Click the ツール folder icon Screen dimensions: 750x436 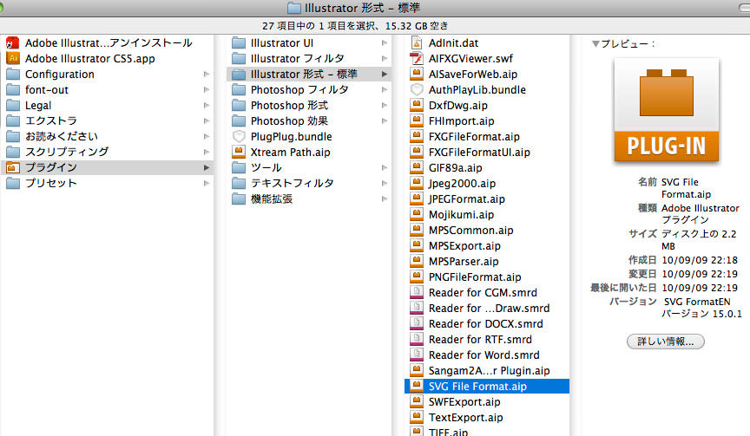pos(238,167)
